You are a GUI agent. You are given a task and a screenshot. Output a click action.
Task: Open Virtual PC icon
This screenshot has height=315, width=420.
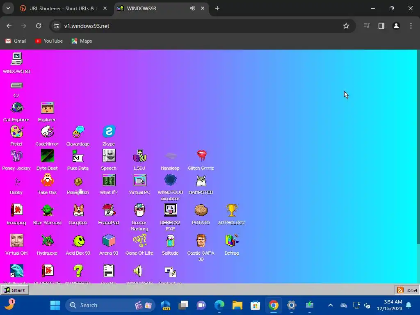coord(139,180)
